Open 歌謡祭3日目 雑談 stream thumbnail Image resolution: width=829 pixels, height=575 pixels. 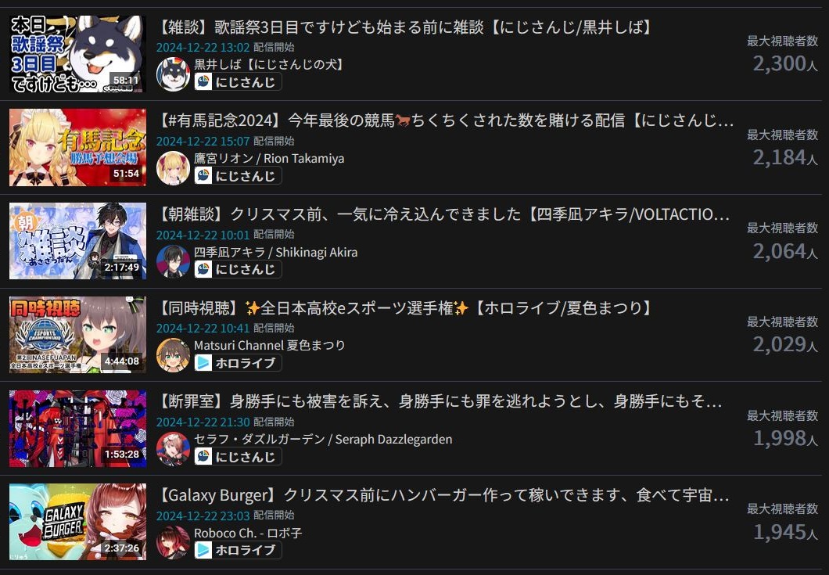pos(77,53)
